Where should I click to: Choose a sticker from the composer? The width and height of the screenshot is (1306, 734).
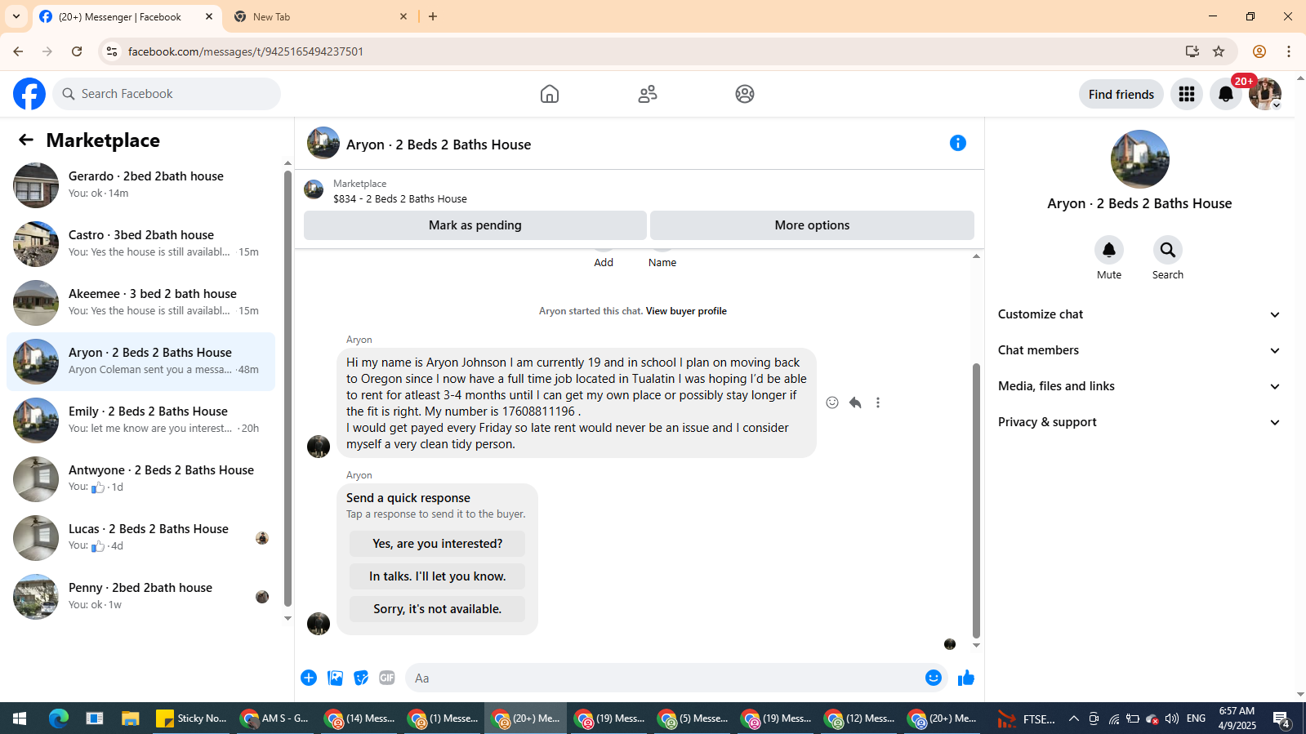[x=361, y=678]
